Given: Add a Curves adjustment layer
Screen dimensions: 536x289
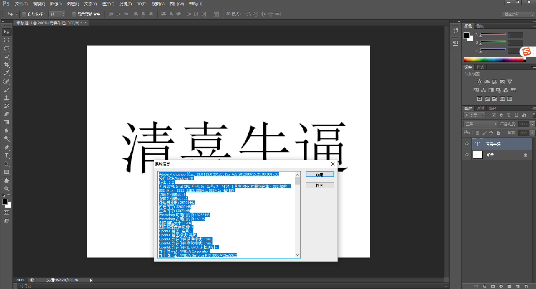Looking at the screenshot, I should [x=495, y=82].
